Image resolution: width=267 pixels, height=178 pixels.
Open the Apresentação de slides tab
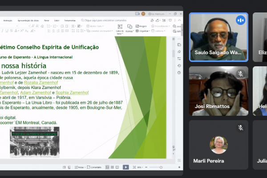(27, 20)
